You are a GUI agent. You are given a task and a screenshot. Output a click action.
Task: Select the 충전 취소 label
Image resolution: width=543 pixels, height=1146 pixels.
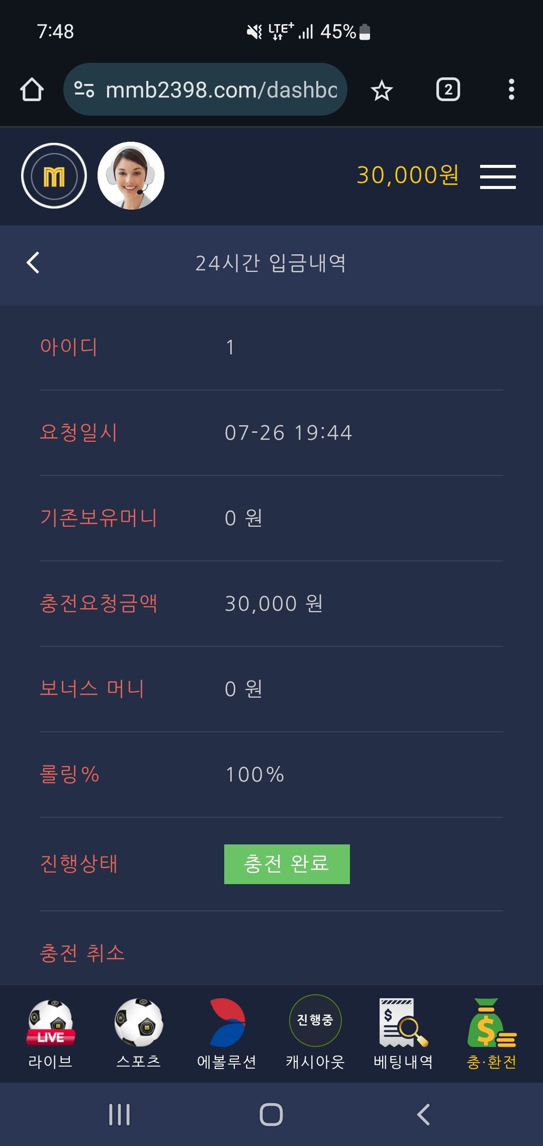[82, 953]
